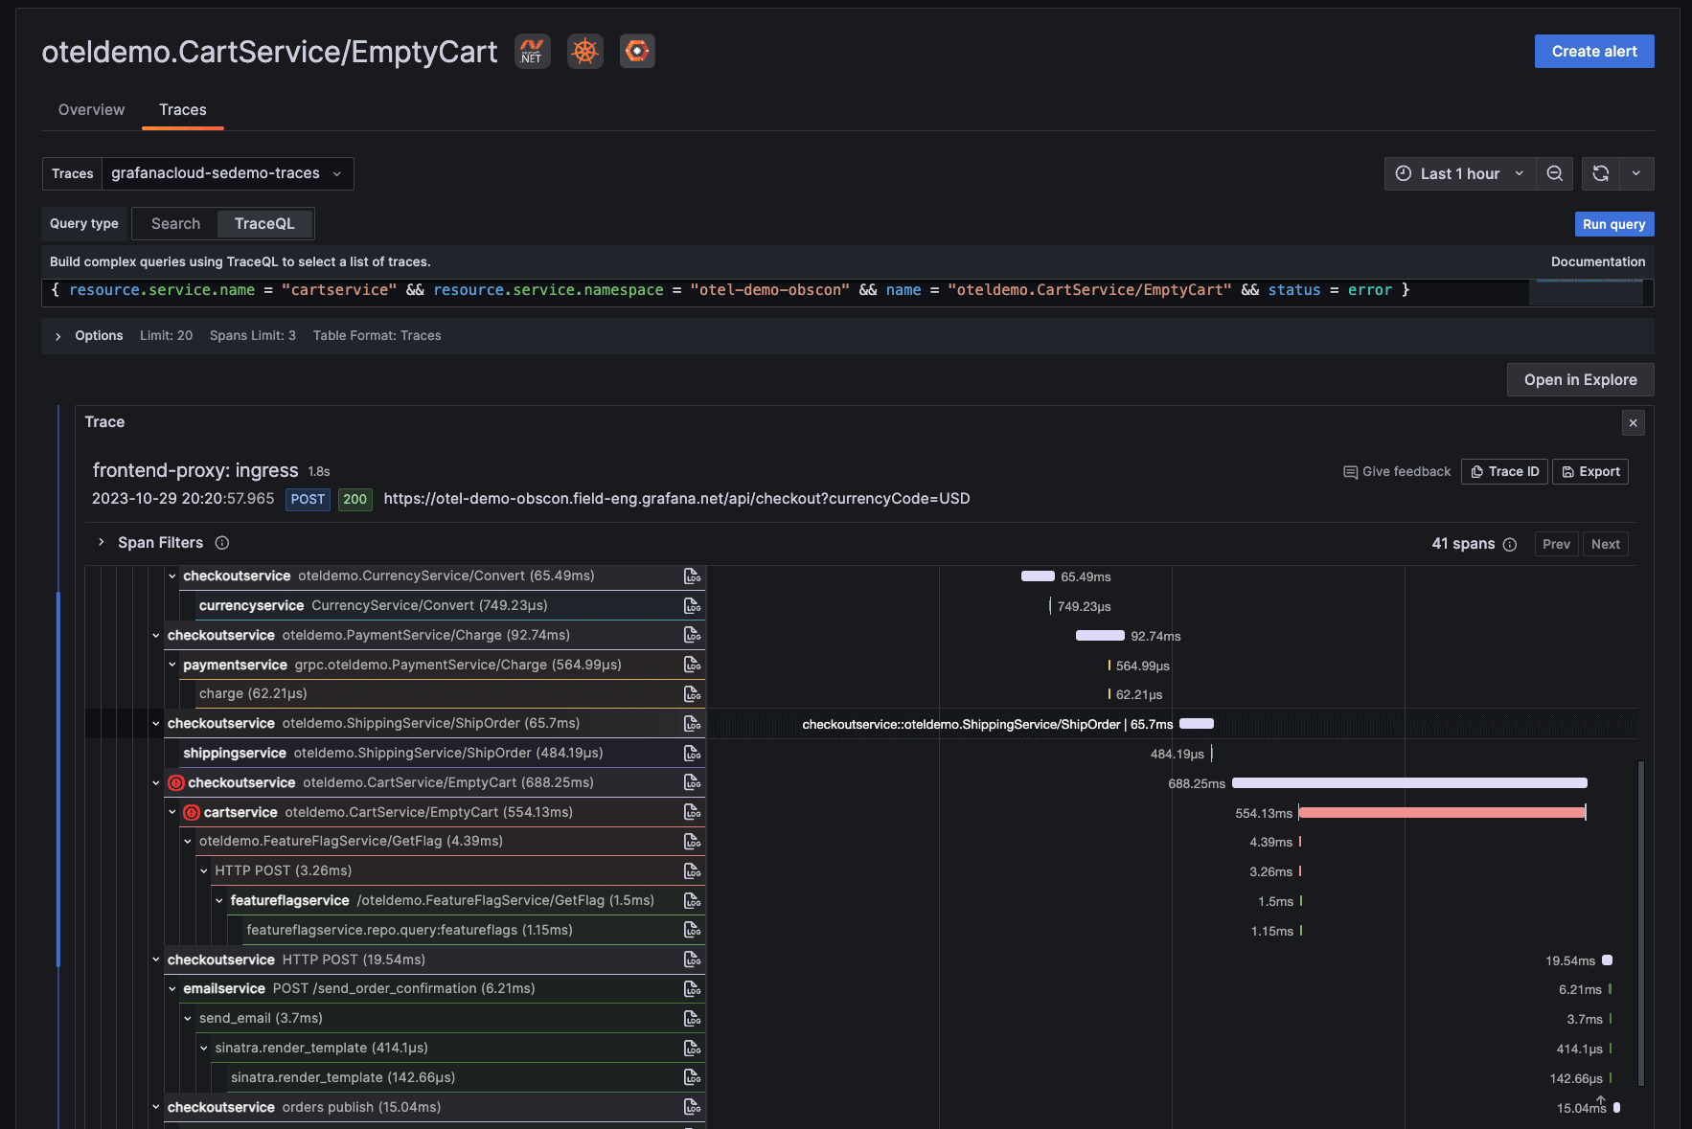Switch to the Overview tab
The height and width of the screenshot is (1129, 1692).
pos(90,109)
